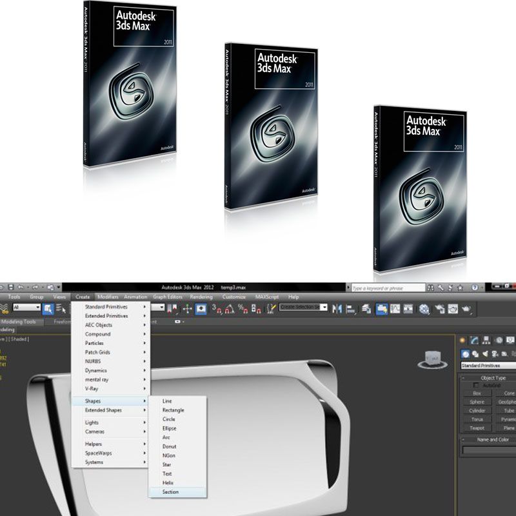Choose Line from the Shapes submenu

coord(178,401)
